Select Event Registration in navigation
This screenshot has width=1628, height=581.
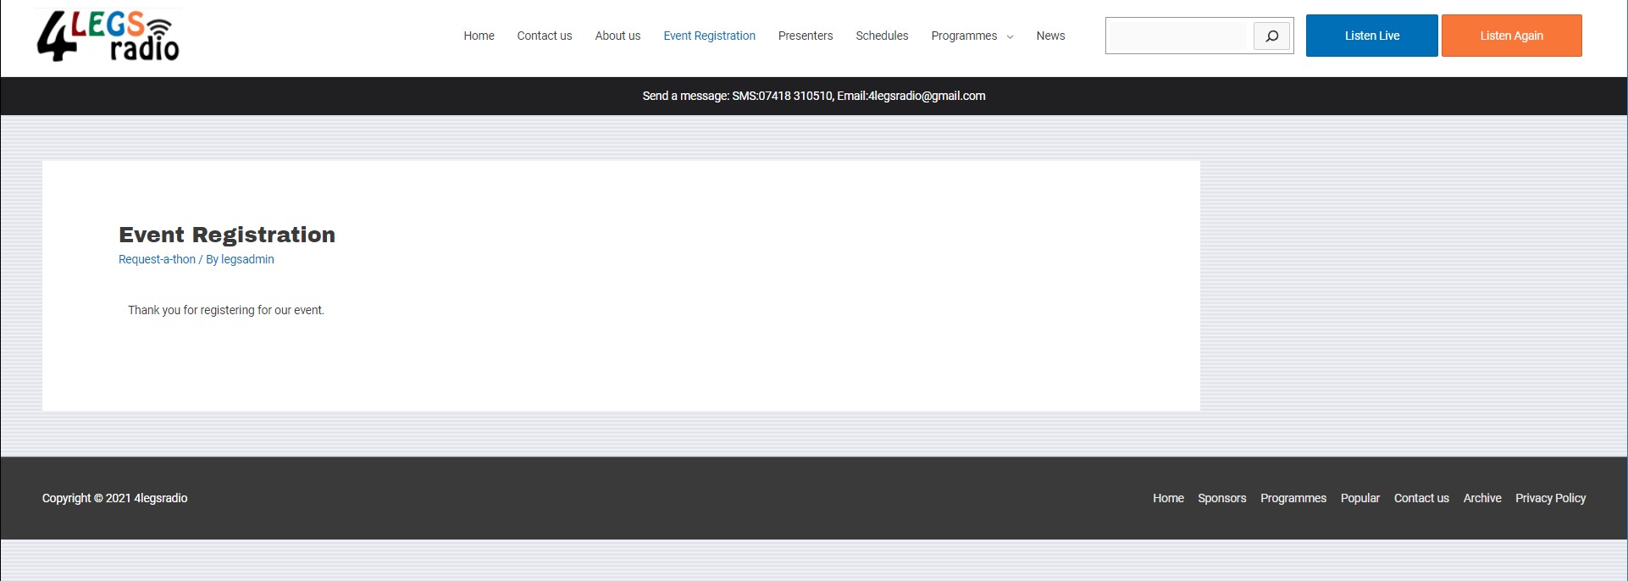709,36
